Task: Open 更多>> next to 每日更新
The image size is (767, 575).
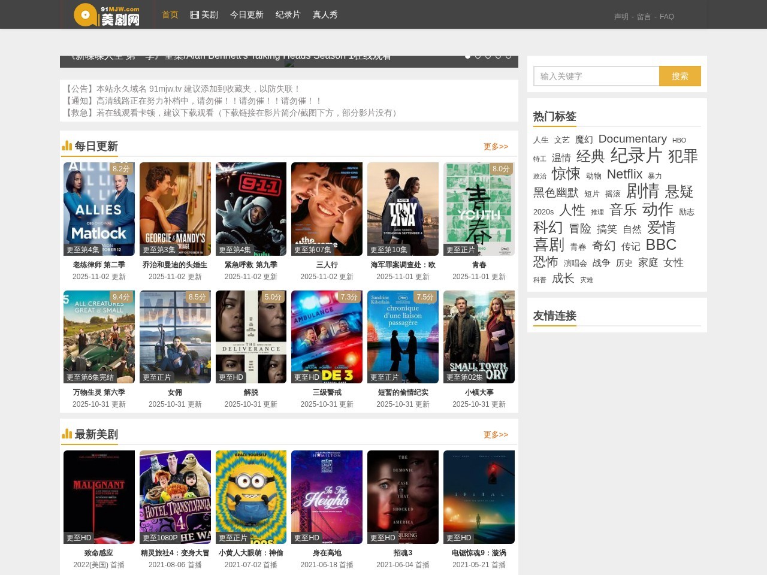Action: pyautogui.click(x=496, y=147)
